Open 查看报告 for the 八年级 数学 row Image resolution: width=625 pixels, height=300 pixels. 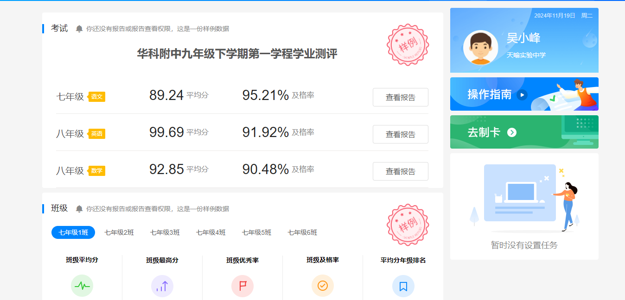401,171
